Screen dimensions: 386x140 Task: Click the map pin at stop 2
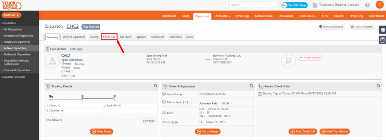click(x=83, y=96)
